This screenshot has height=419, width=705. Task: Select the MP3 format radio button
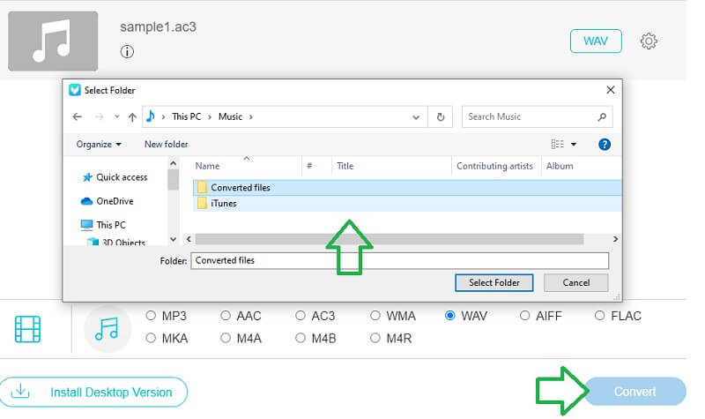(x=151, y=316)
